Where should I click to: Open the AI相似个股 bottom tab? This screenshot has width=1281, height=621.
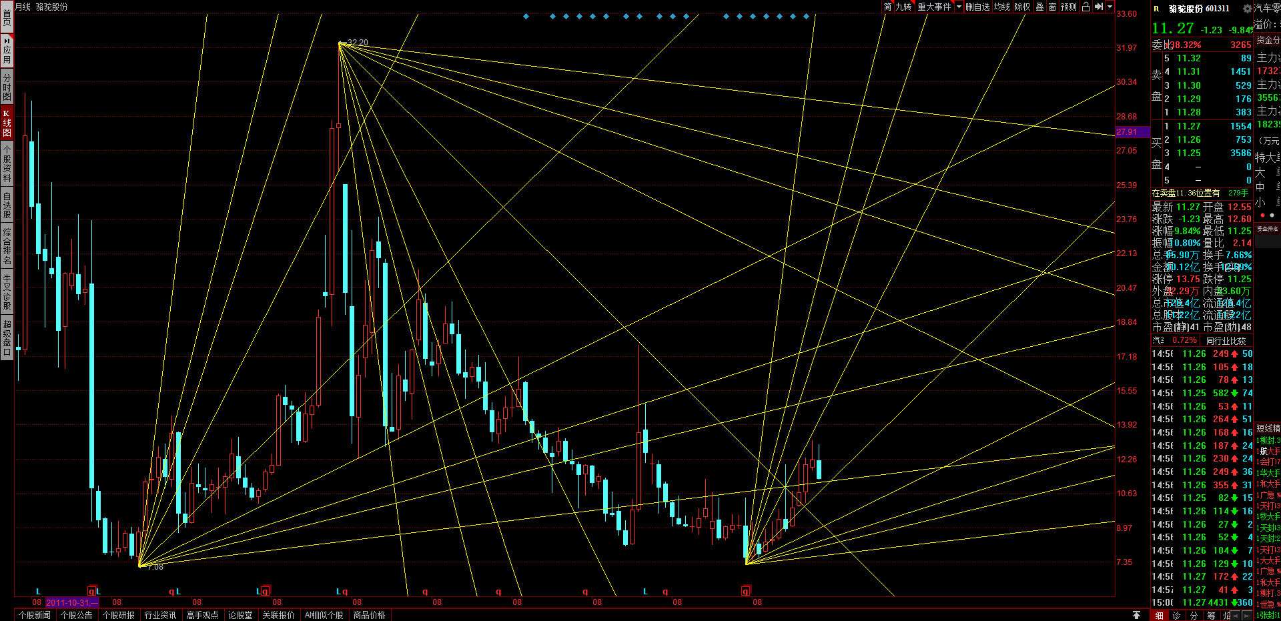[x=324, y=615]
